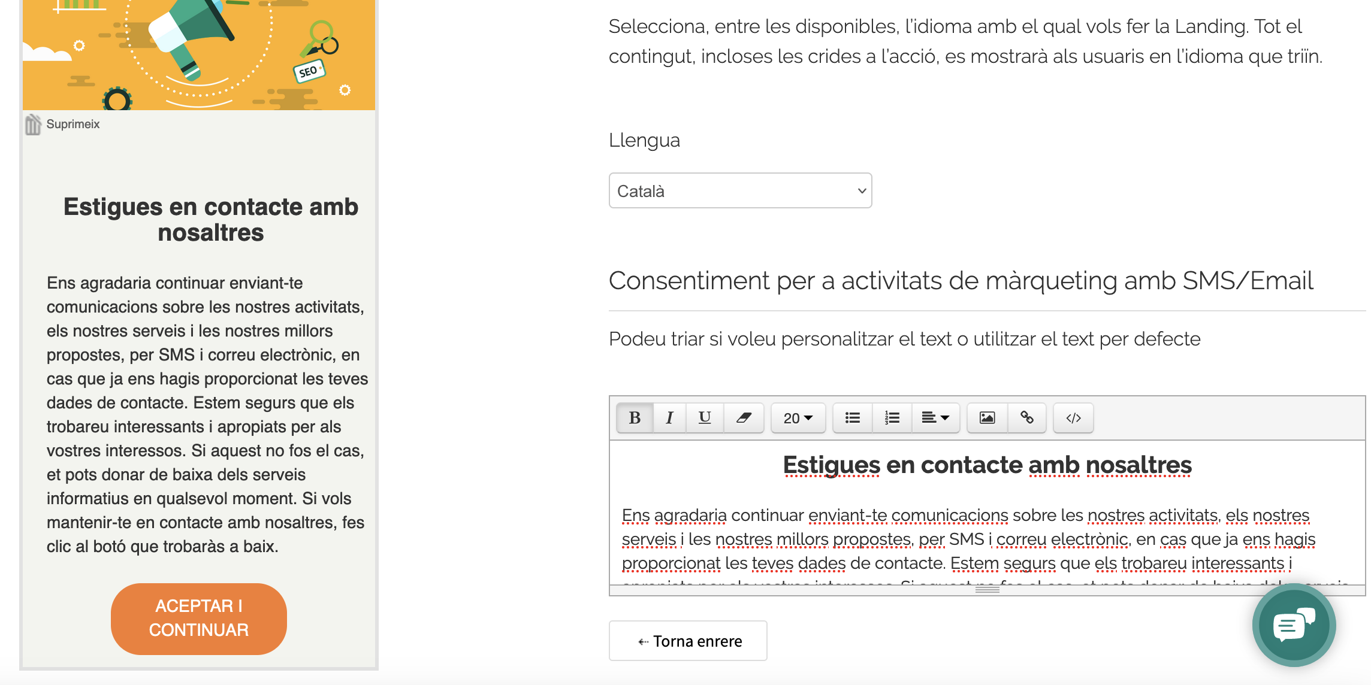
Task: Open the Llengua language dropdown
Action: (740, 191)
